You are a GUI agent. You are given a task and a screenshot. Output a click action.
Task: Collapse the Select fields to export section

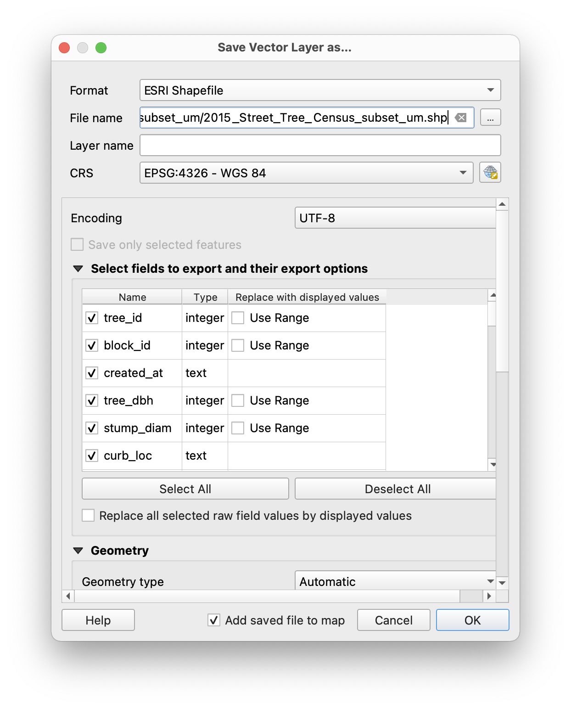78,268
